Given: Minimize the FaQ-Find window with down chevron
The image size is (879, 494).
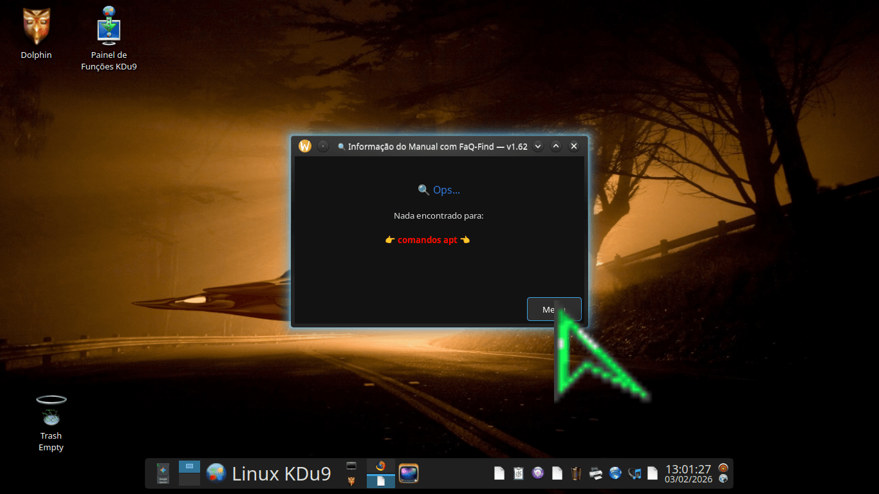Looking at the screenshot, I should pos(538,146).
